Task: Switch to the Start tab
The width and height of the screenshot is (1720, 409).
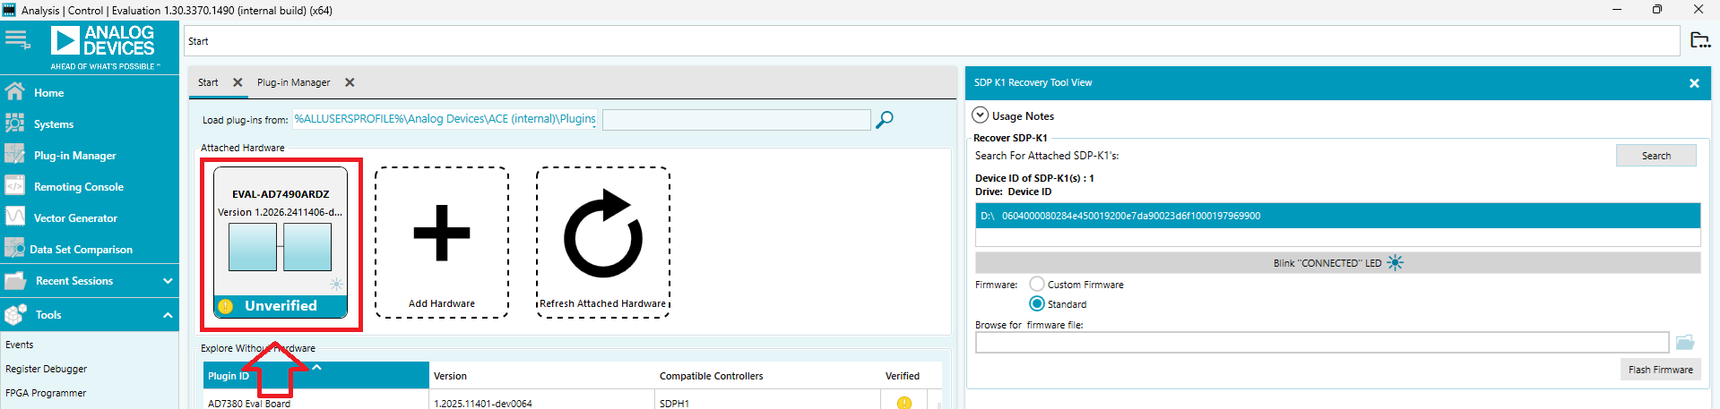Action: (x=208, y=82)
